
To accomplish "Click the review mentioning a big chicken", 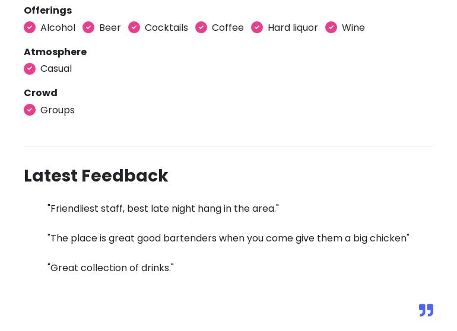I will tap(228, 238).
